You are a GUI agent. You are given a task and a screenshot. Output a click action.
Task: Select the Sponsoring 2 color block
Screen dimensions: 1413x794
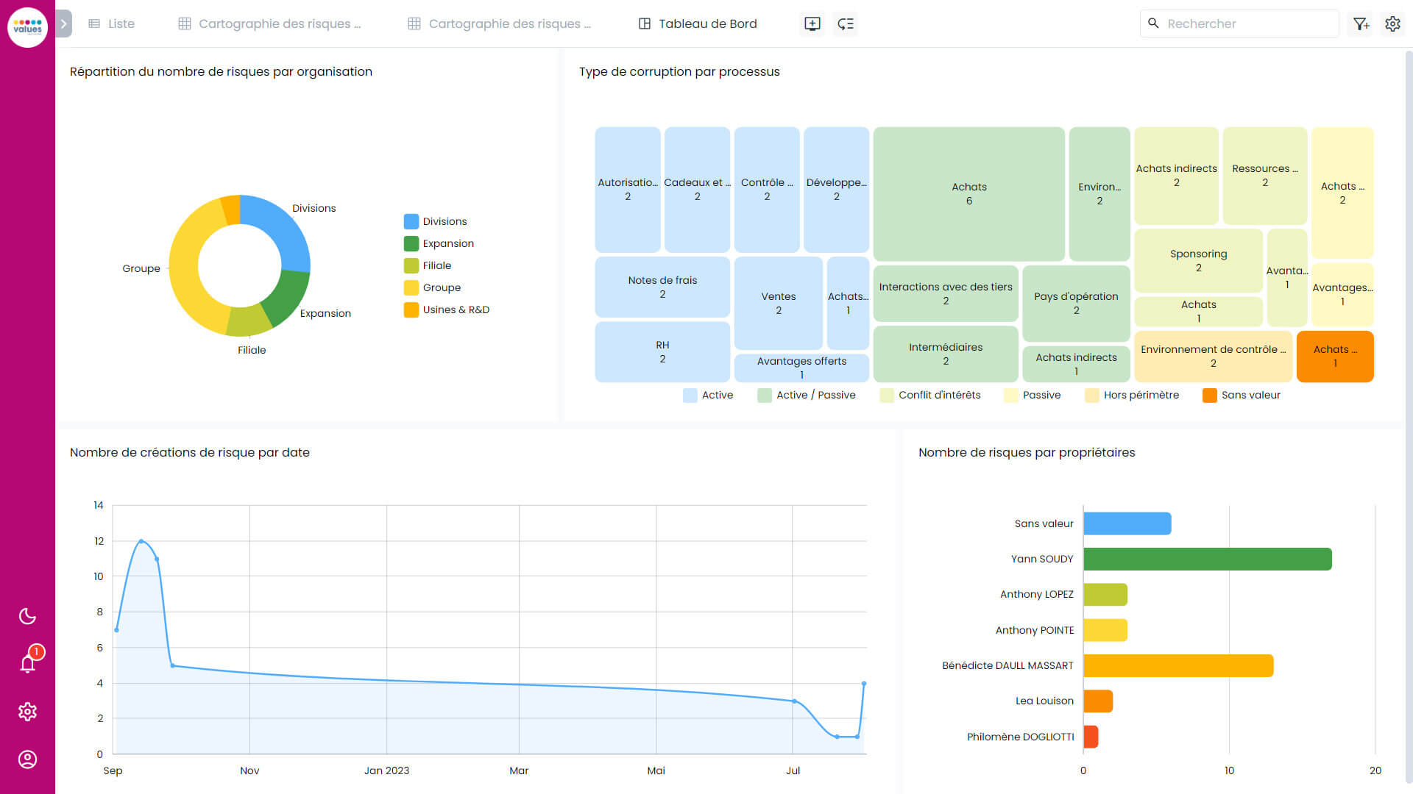coord(1198,261)
